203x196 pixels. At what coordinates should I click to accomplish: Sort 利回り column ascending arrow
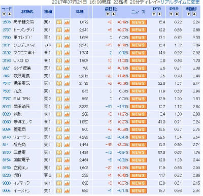(x=189, y=14)
